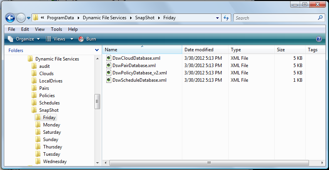
Task: Sort by the Date modified column header
Action: (x=205, y=50)
